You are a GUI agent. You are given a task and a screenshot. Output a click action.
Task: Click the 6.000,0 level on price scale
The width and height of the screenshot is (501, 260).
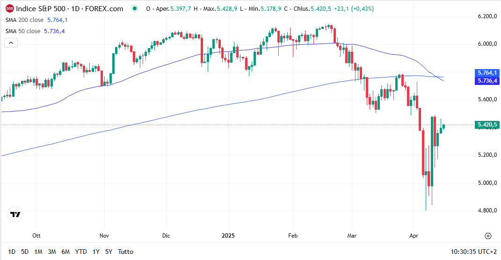(x=486, y=44)
